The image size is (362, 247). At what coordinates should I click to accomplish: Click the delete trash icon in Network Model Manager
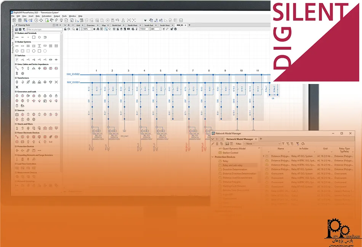(217, 144)
